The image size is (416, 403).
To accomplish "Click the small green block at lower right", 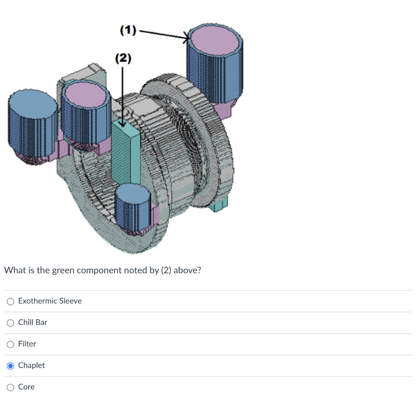I will [219, 204].
